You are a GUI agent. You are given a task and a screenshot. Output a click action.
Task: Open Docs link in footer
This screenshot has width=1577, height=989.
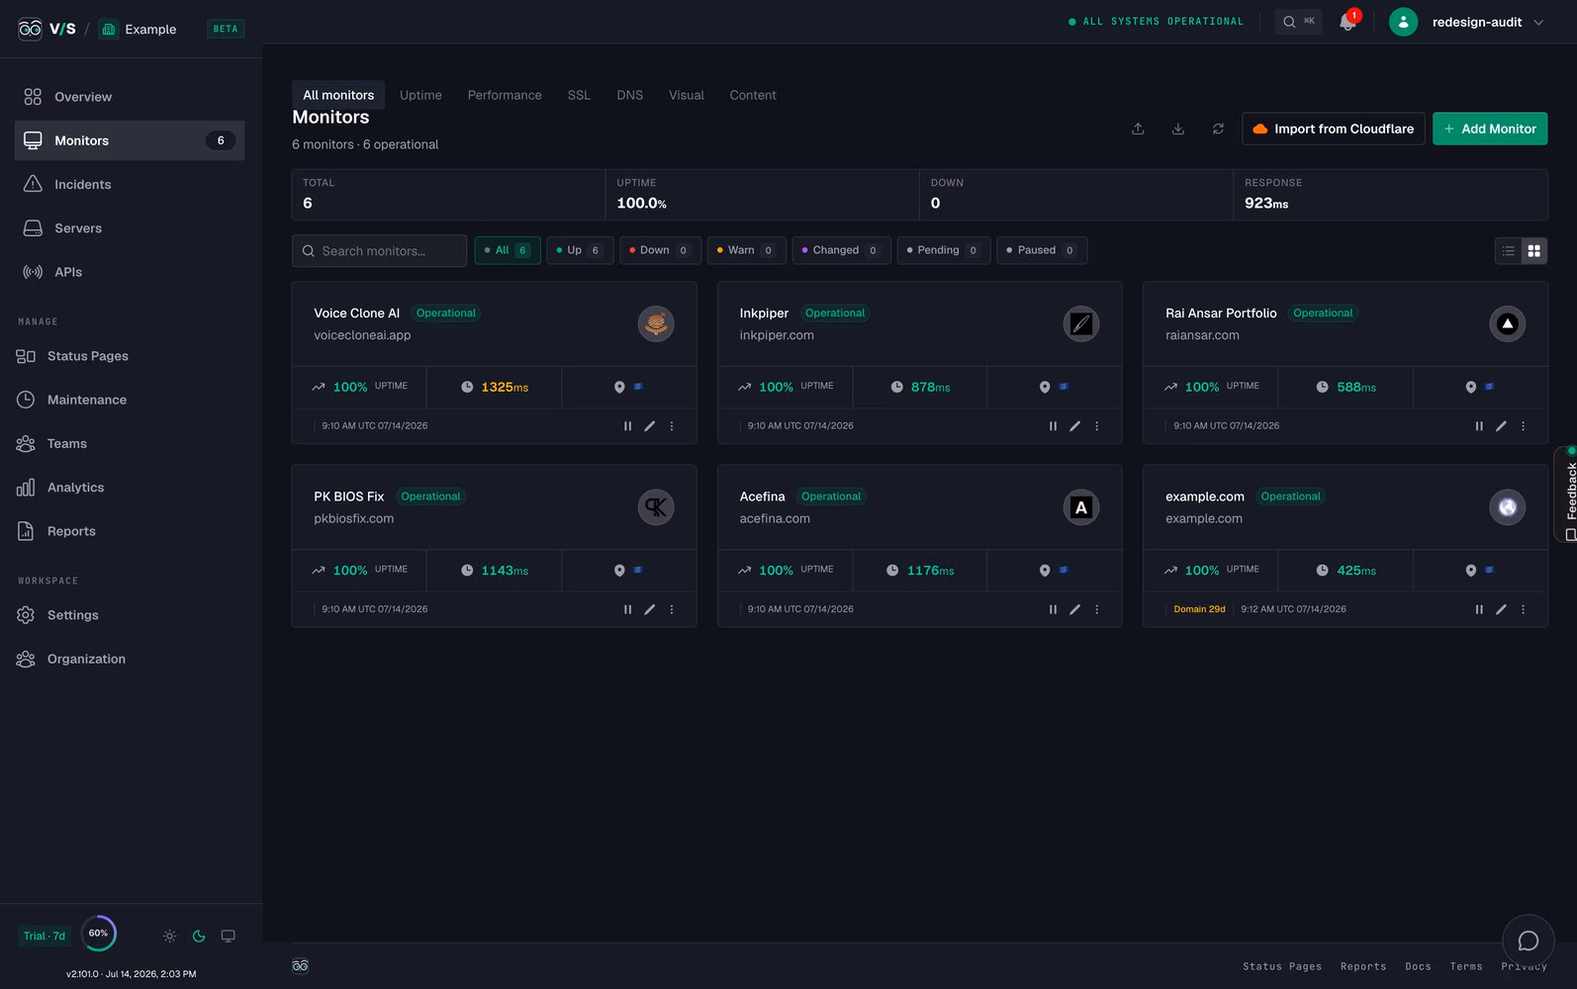(x=1418, y=966)
